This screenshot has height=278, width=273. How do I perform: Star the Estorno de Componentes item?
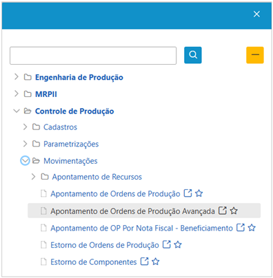[x=156, y=261]
